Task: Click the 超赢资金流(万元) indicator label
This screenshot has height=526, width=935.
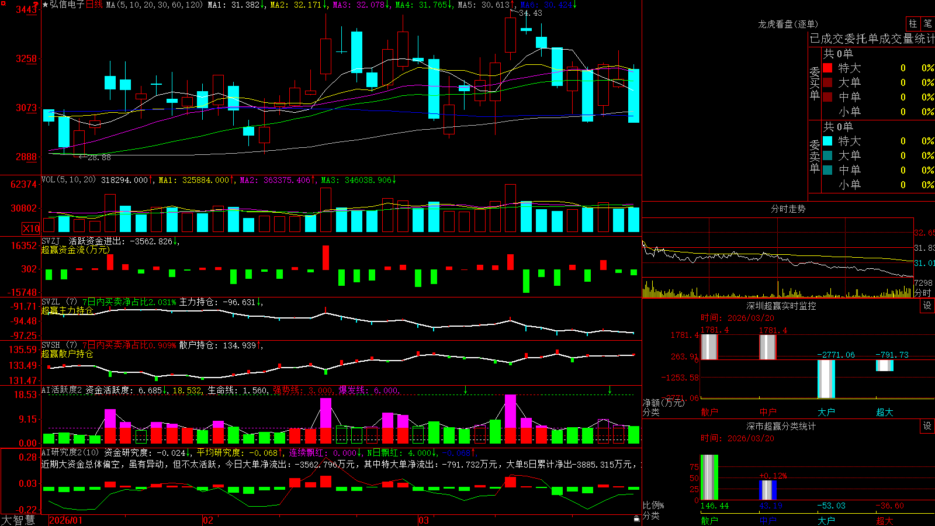Action: coord(75,250)
